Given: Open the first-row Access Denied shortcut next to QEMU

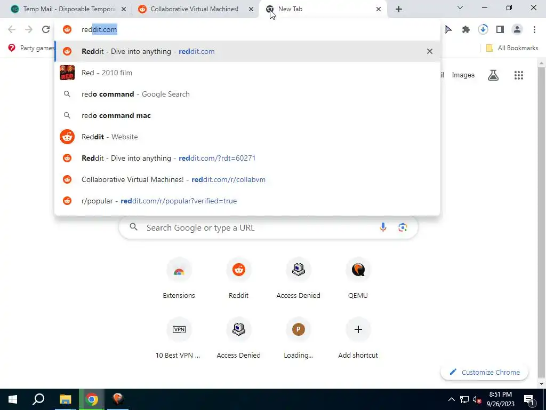Looking at the screenshot, I should click(299, 279).
